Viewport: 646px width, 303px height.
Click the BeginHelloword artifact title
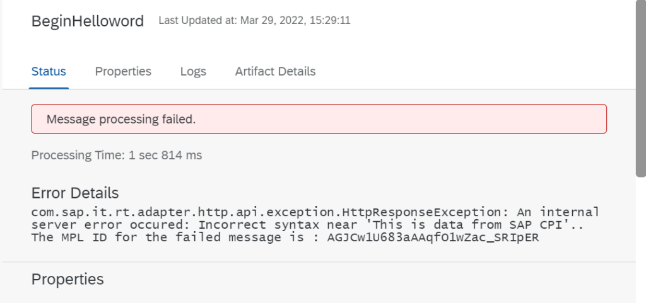[88, 21]
